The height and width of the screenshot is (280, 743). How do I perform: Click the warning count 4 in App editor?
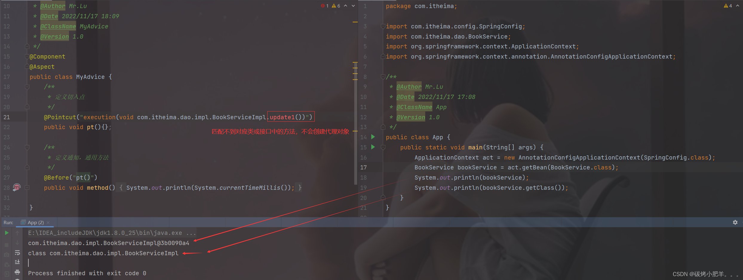coord(728,6)
